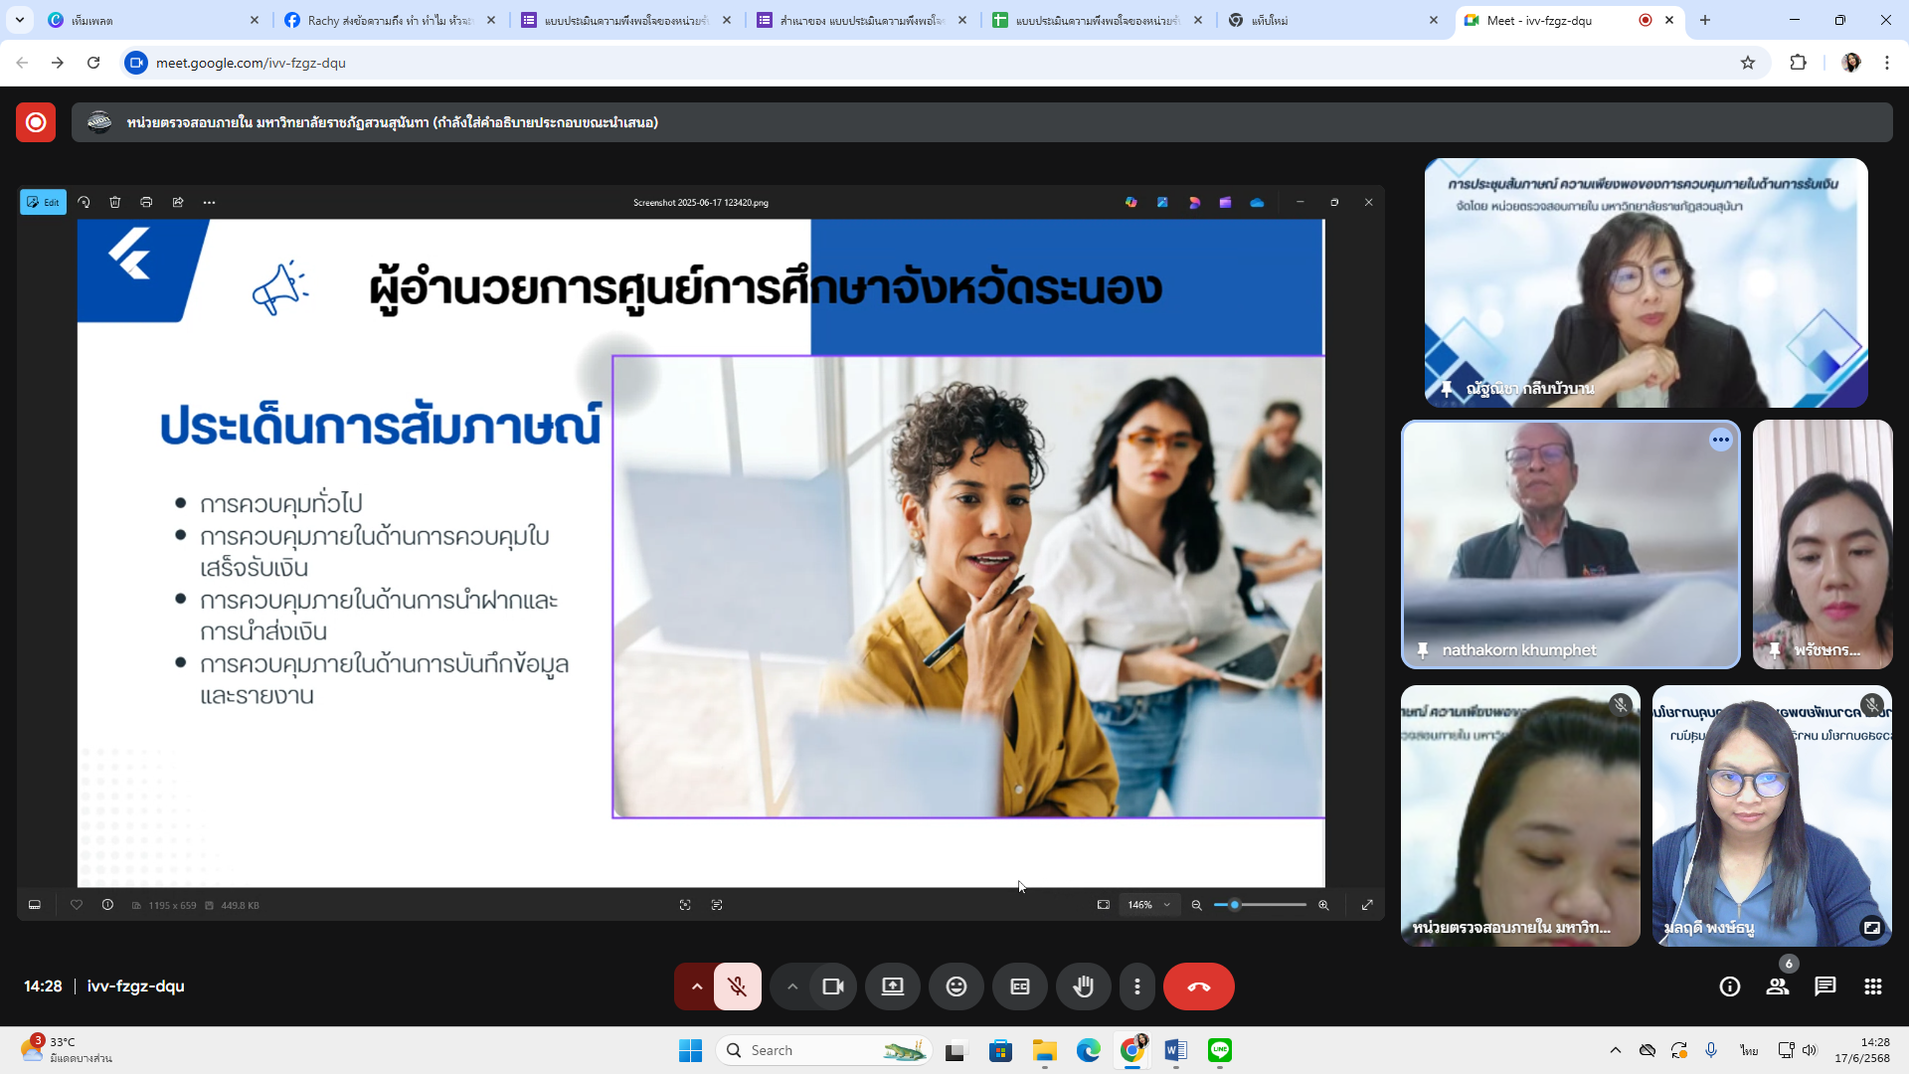Open activities grid icon
The width and height of the screenshot is (1909, 1074).
tap(1872, 986)
